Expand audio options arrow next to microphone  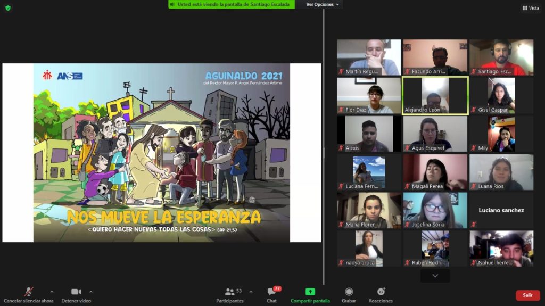coord(52,292)
